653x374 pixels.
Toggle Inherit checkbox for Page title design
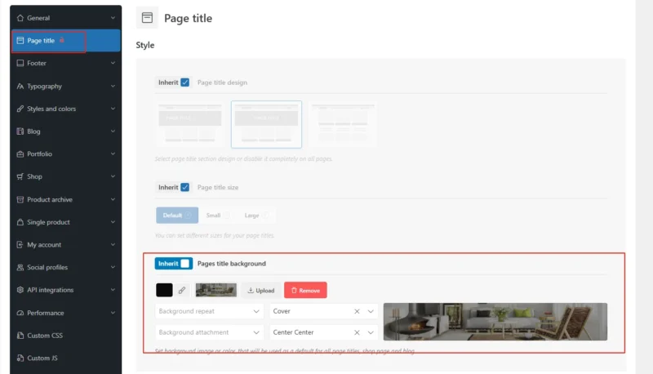[x=185, y=82]
